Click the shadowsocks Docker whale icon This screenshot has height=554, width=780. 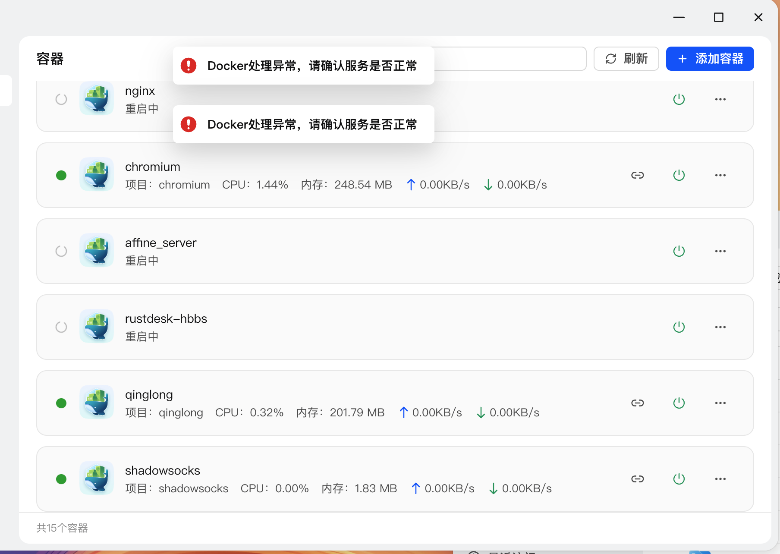point(97,478)
